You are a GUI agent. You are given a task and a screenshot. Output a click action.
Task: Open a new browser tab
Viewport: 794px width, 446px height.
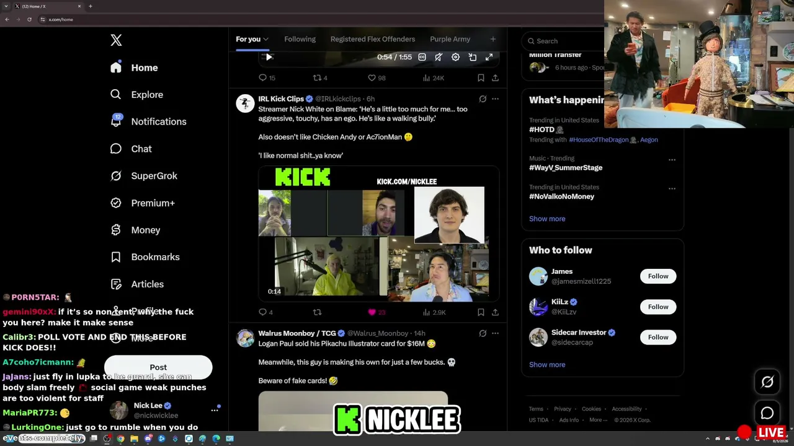point(90,6)
